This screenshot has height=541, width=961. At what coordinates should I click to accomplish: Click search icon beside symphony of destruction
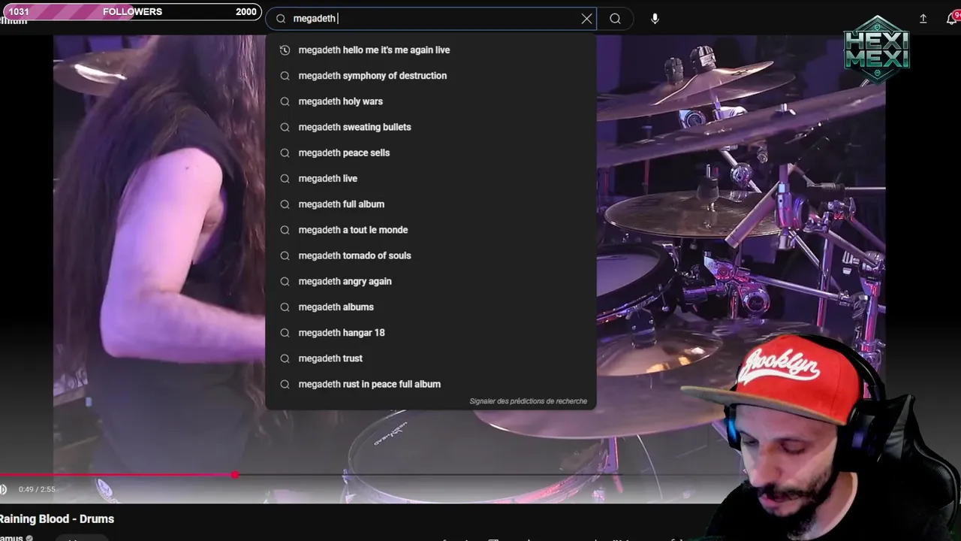coord(285,76)
